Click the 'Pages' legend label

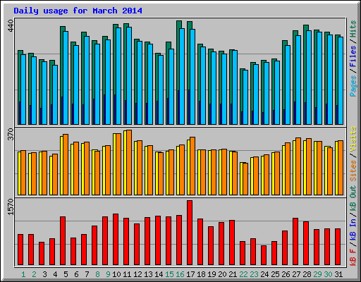click(x=353, y=86)
